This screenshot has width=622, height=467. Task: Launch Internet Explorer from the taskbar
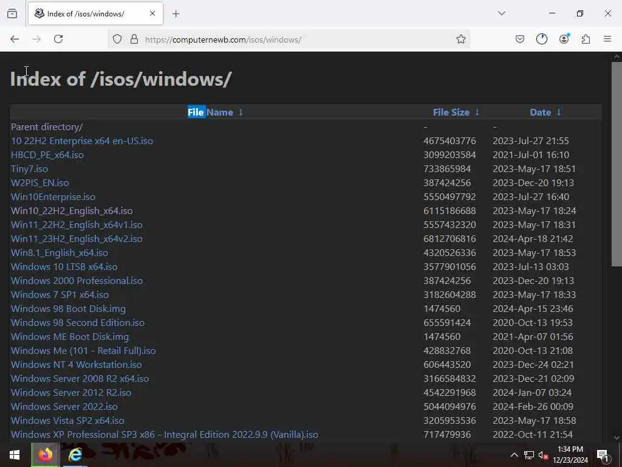pyautogui.click(x=75, y=455)
